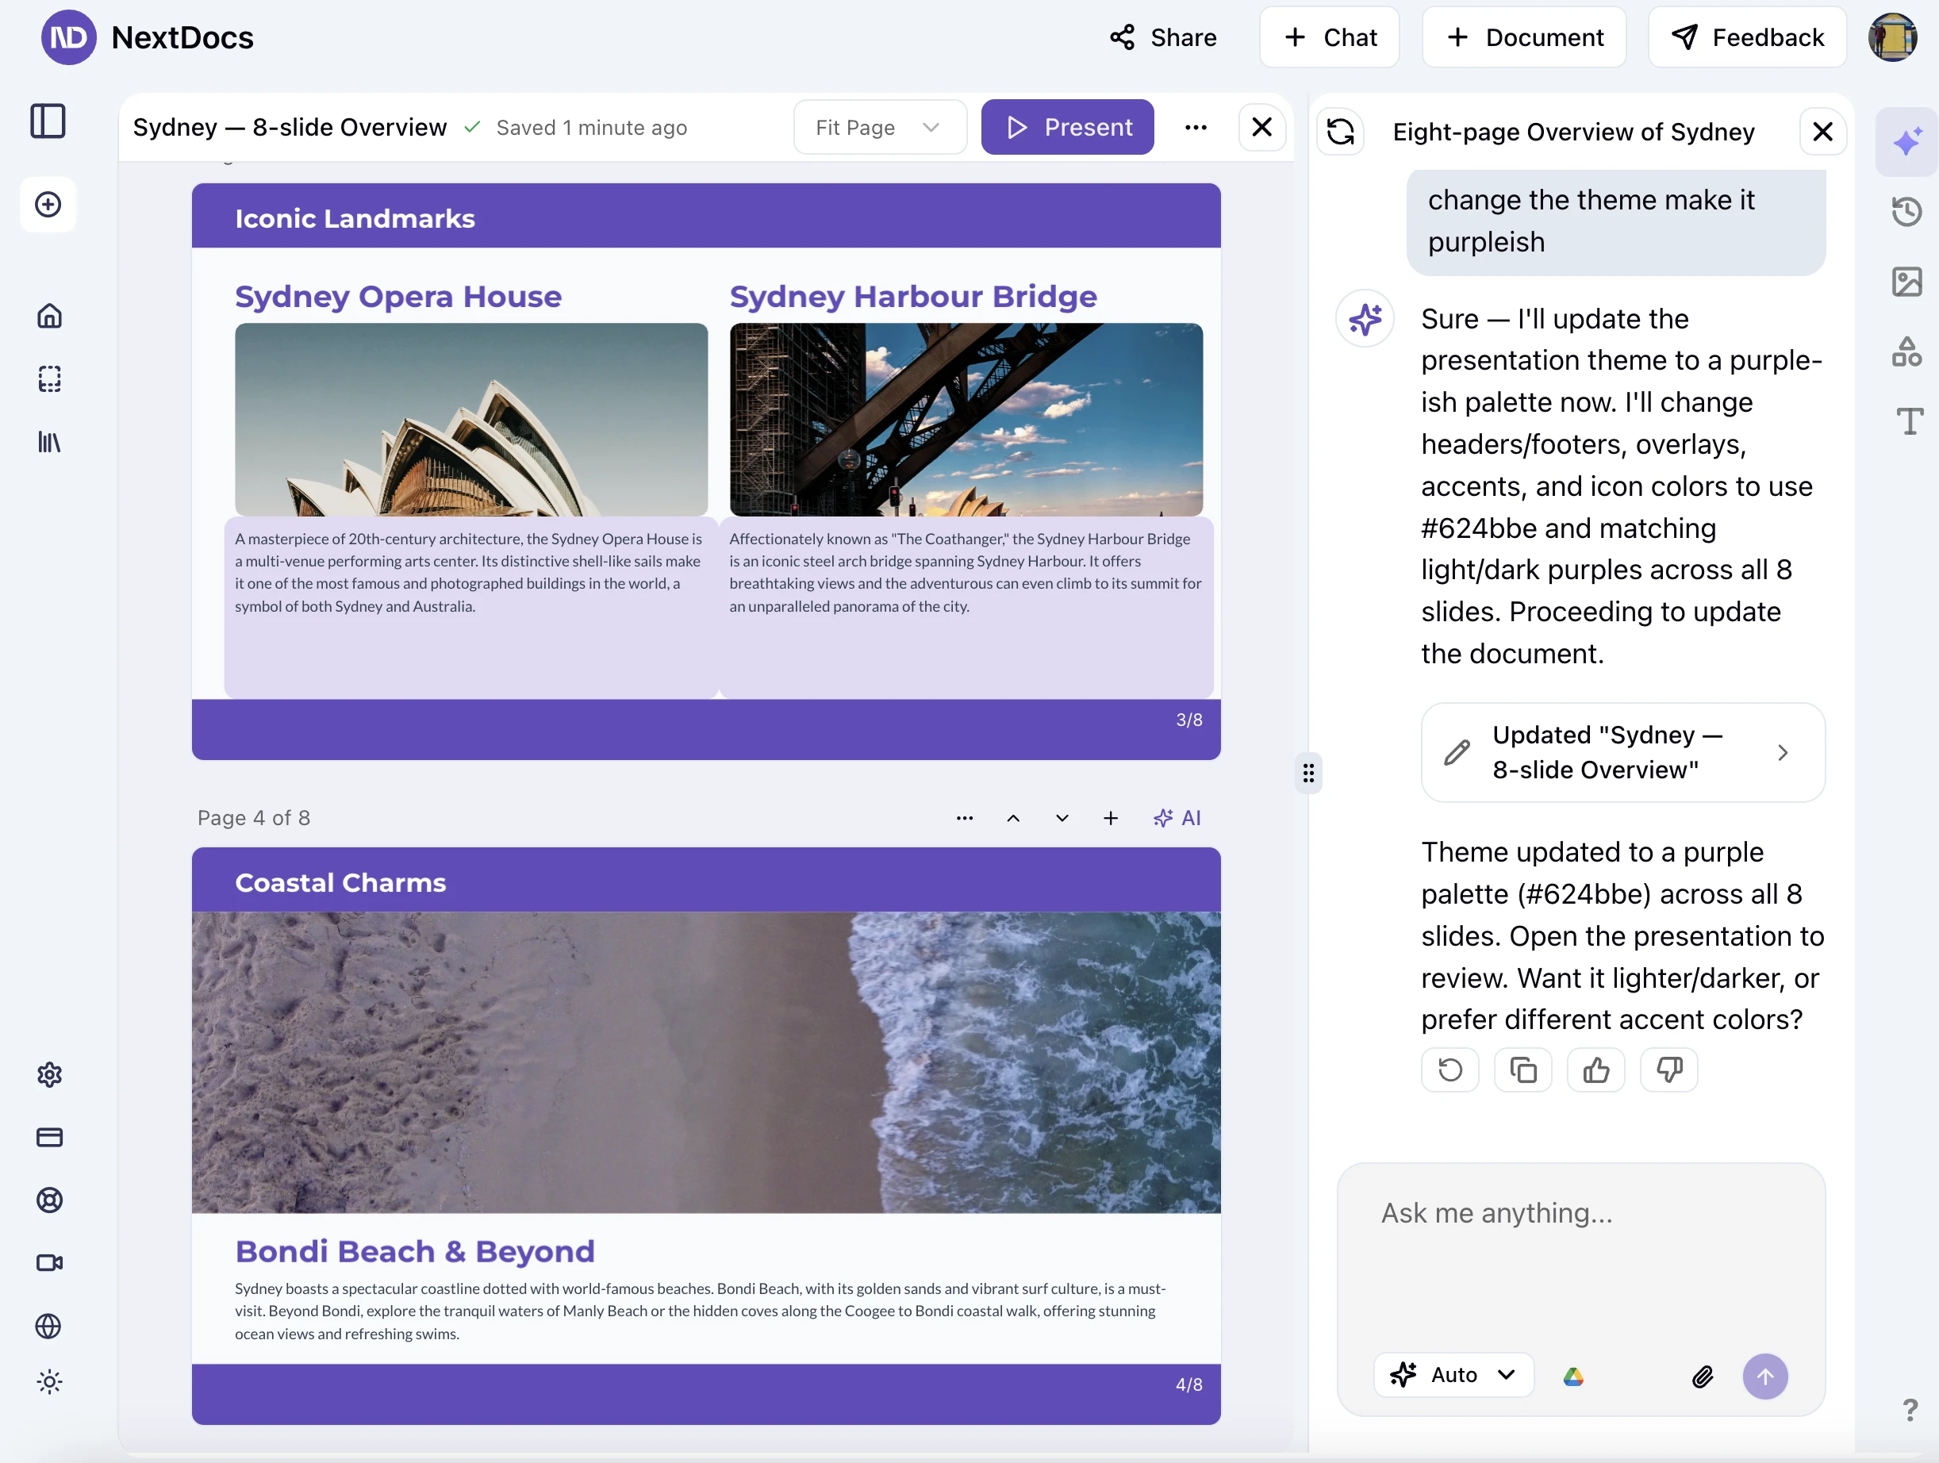Open the text tool in the right sidebar
The width and height of the screenshot is (1939, 1463).
tap(1906, 421)
